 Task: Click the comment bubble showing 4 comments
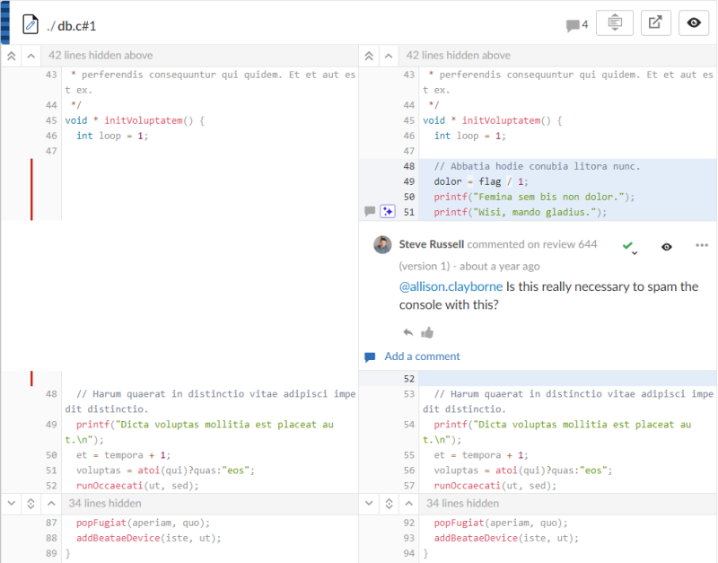pos(574,24)
